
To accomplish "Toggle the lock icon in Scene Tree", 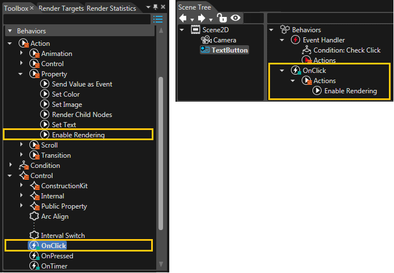I will point(222,18).
